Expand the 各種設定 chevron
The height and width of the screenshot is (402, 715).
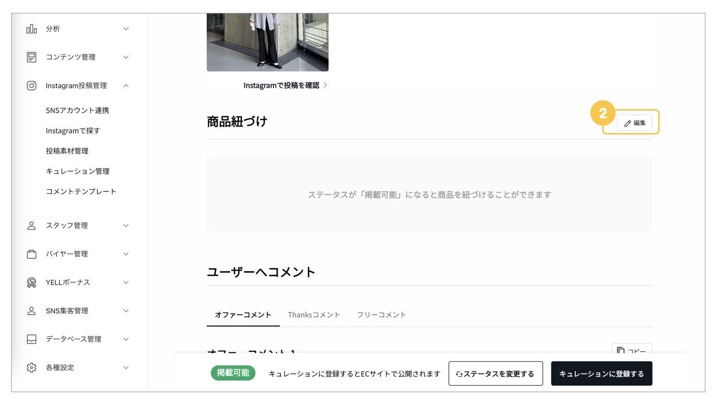pyautogui.click(x=126, y=367)
